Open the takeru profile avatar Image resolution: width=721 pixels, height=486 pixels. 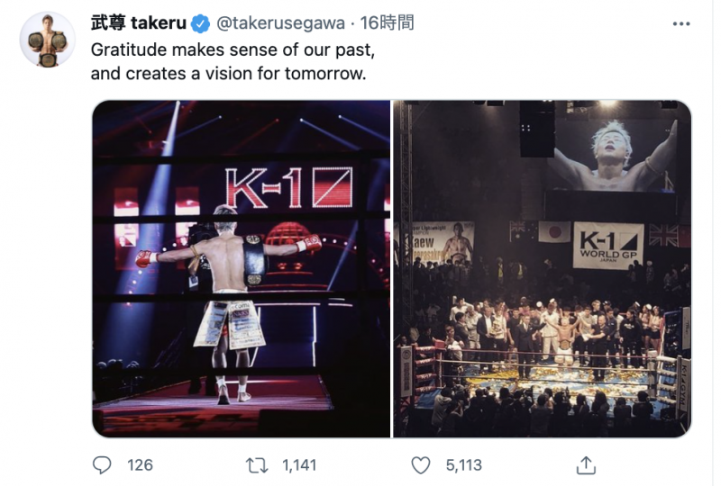[x=47, y=40]
